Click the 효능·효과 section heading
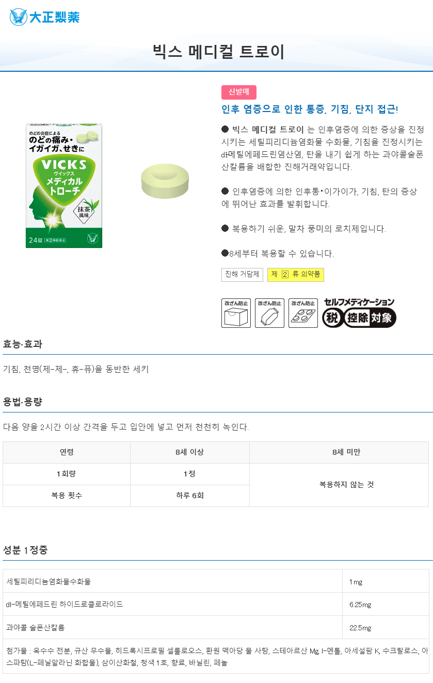433x683 pixels. [22, 344]
